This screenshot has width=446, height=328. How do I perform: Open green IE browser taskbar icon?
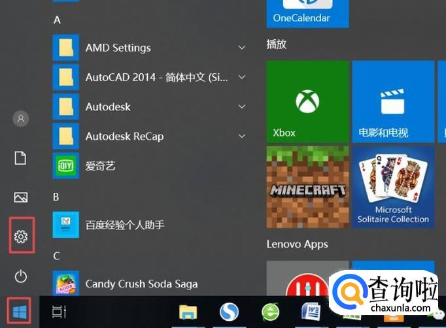pyautogui.click(x=271, y=312)
